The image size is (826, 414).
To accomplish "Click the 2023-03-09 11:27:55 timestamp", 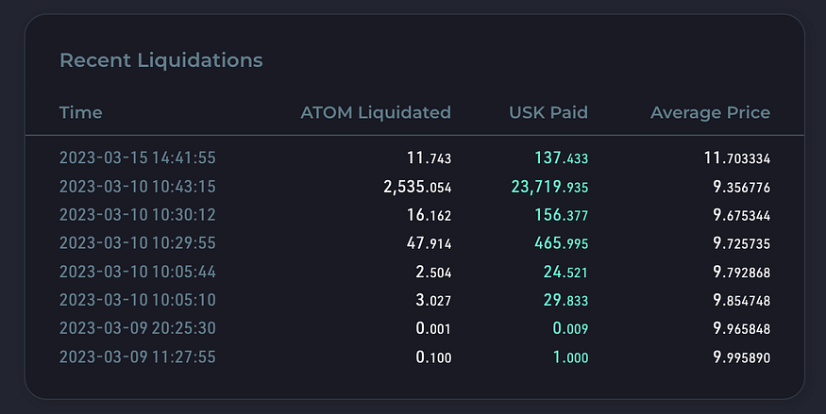I will (x=138, y=356).
